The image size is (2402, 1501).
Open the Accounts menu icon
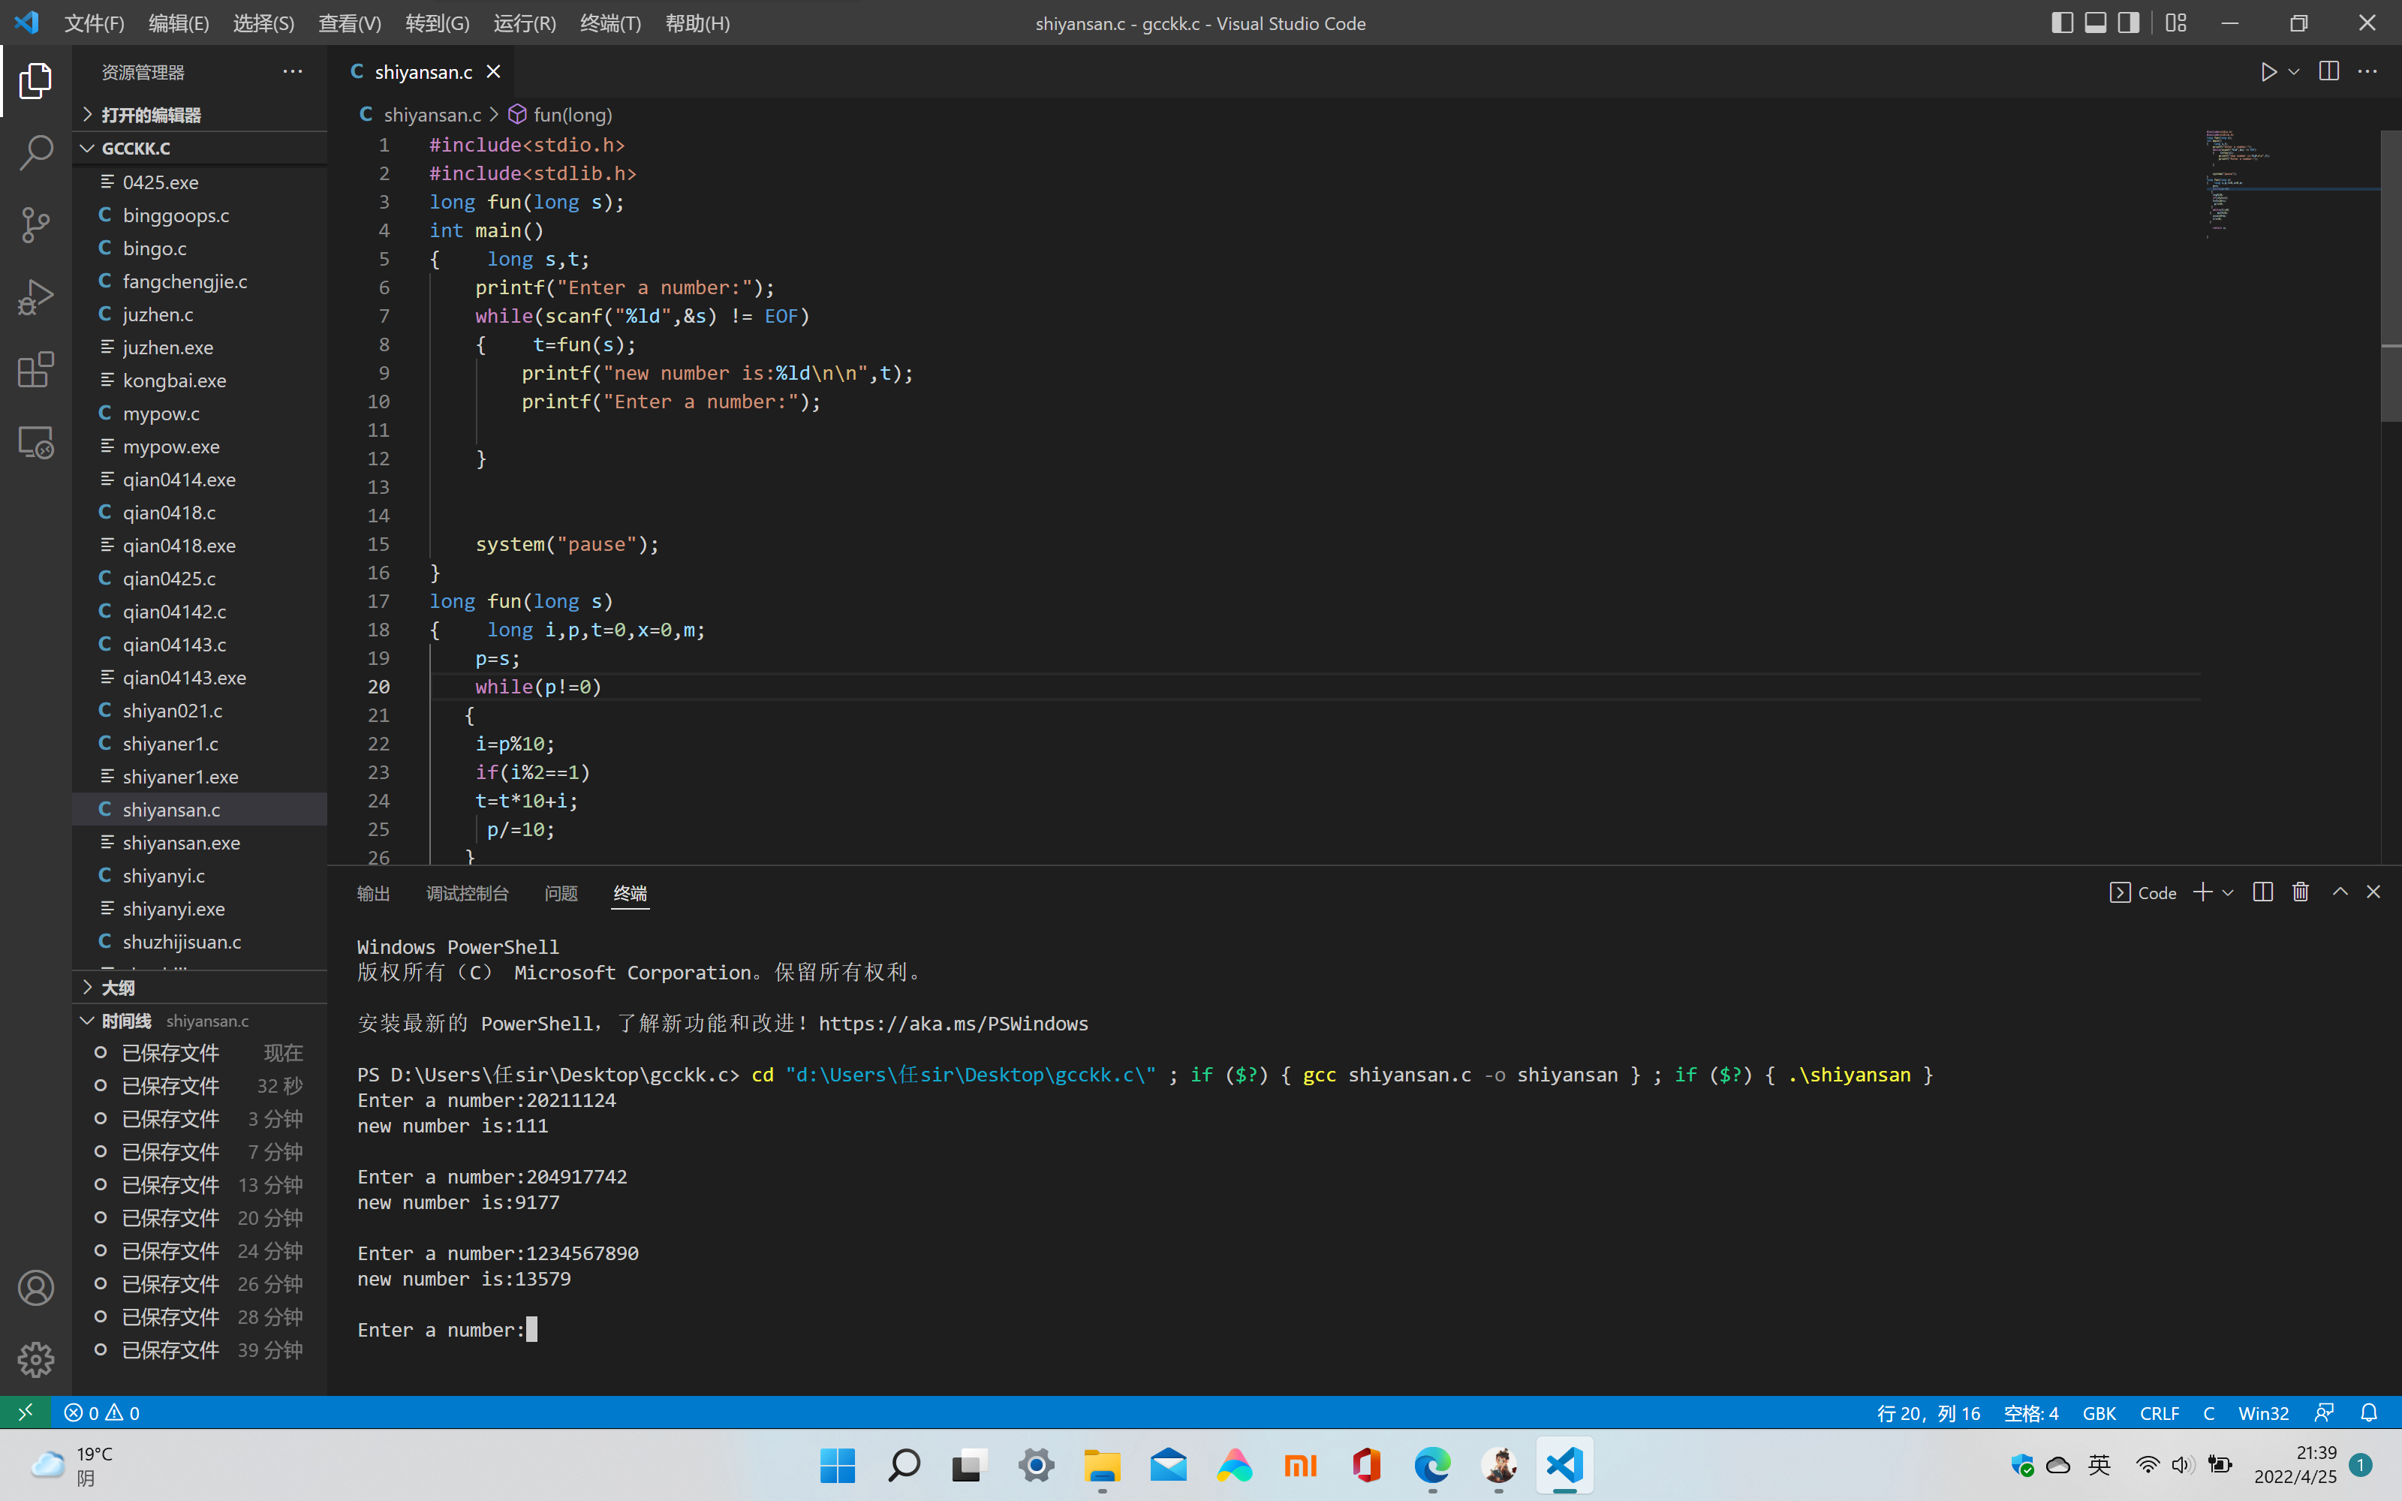click(36, 1288)
